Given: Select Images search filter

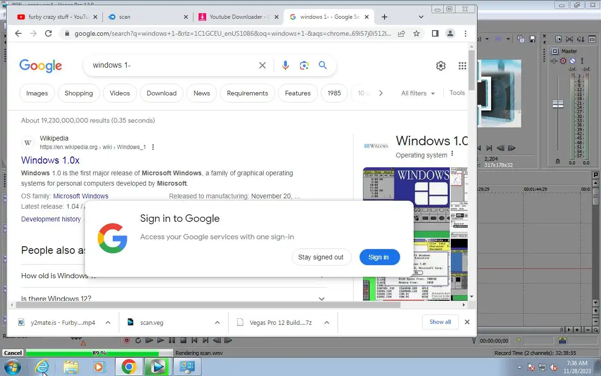Looking at the screenshot, I should coord(37,93).
